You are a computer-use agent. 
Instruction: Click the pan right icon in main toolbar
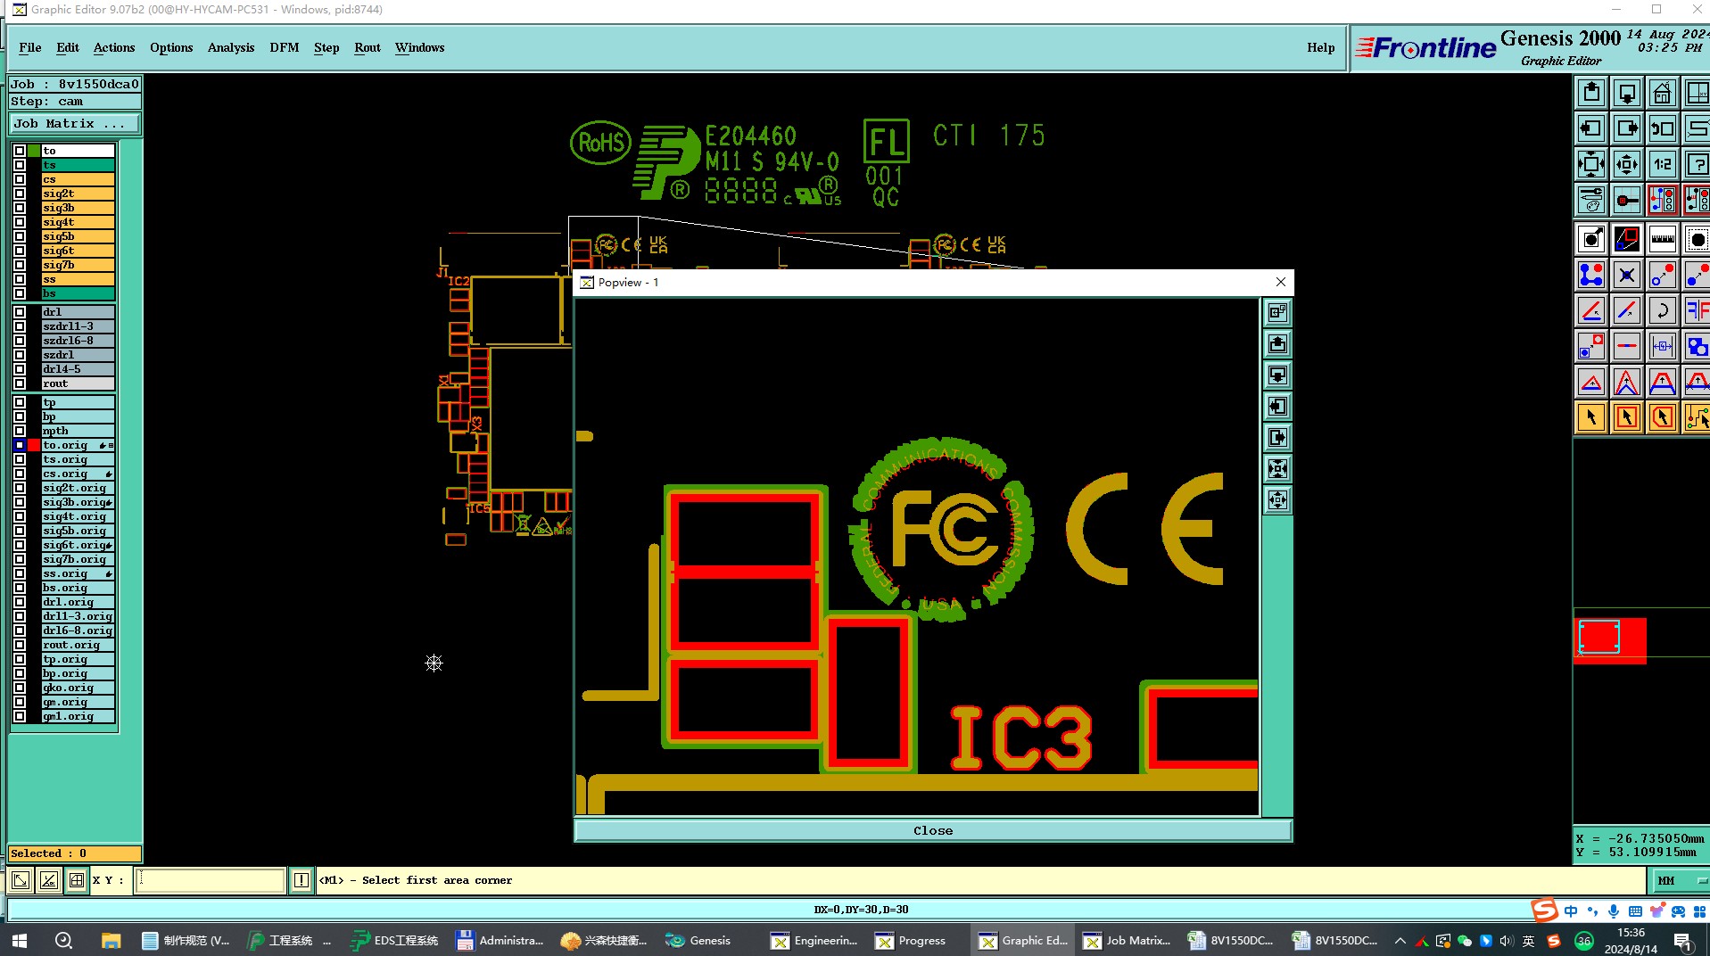click(1627, 128)
